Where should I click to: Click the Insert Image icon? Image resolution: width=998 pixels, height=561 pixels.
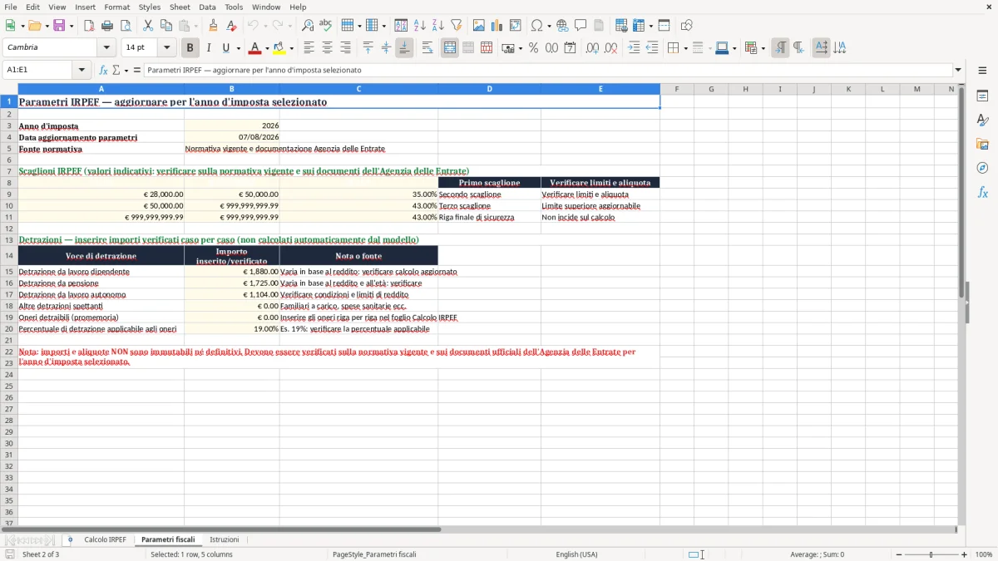pos(479,26)
